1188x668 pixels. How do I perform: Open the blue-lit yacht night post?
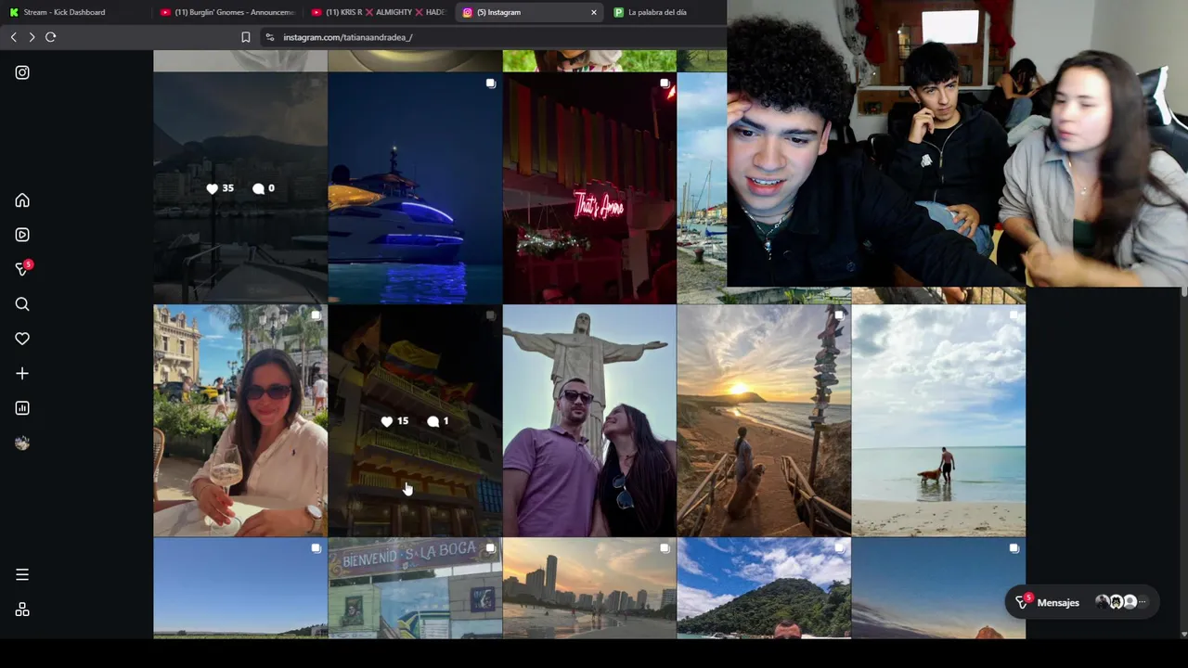pos(415,188)
